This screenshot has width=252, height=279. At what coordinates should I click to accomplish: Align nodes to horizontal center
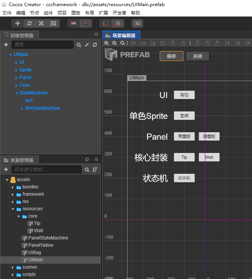click(173, 43)
